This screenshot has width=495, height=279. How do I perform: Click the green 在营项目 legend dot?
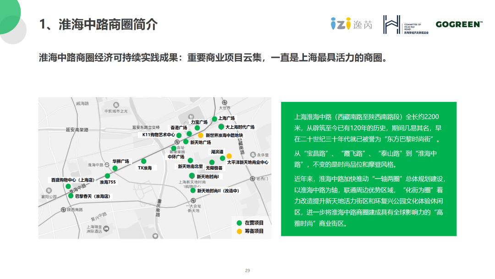(239, 223)
